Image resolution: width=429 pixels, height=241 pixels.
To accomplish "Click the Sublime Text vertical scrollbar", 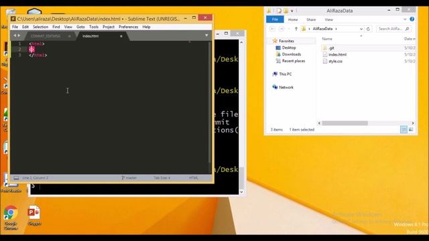I will (x=210, y=102).
